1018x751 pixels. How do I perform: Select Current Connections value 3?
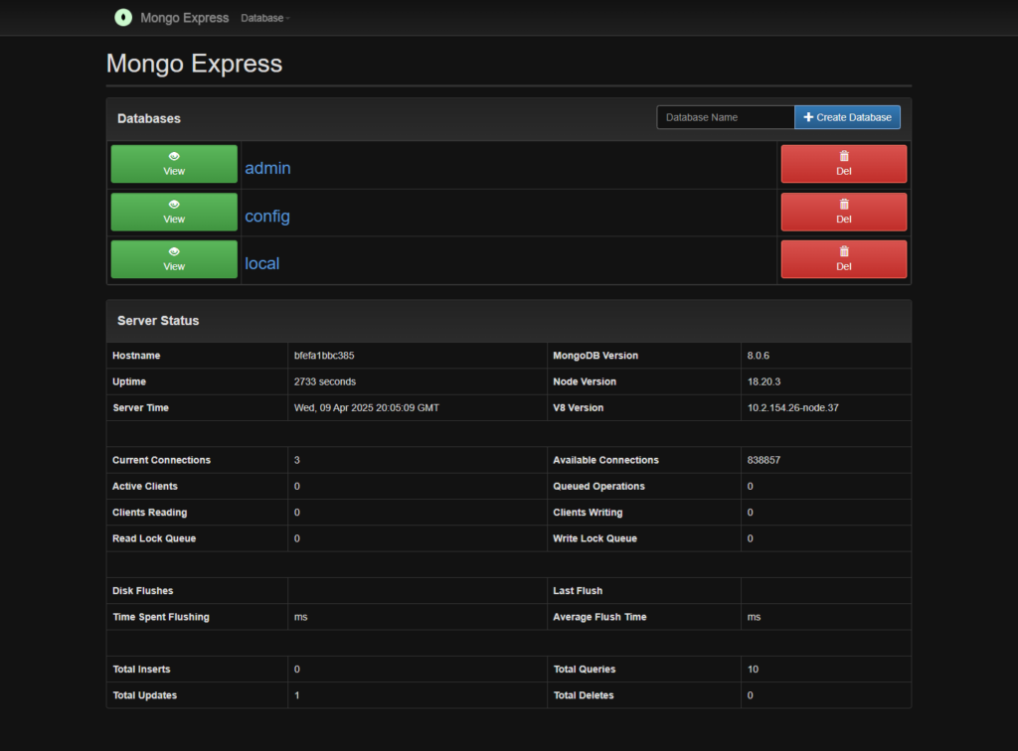pos(296,460)
